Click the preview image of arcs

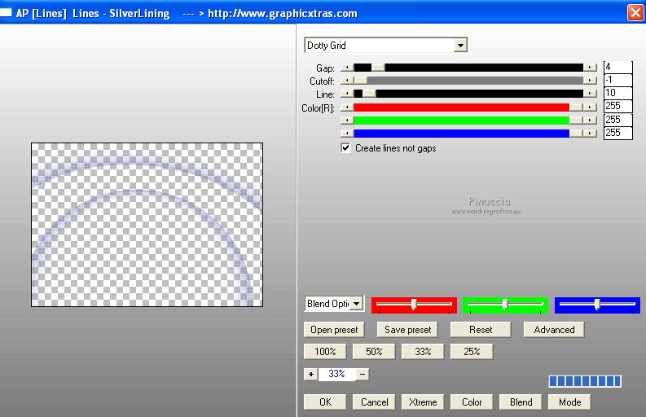click(147, 225)
